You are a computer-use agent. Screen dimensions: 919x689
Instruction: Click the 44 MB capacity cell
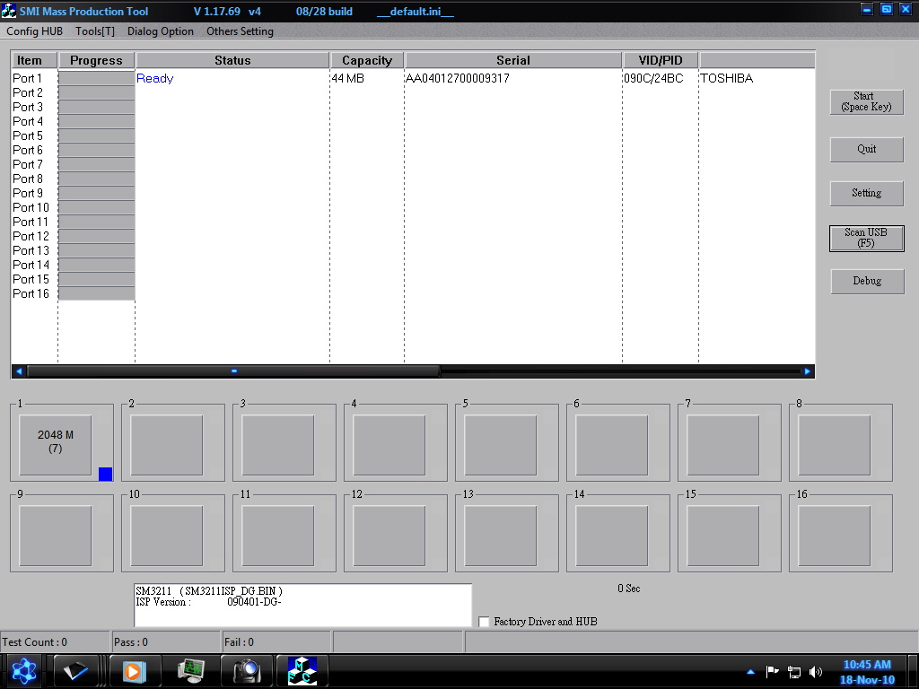(x=348, y=78)
